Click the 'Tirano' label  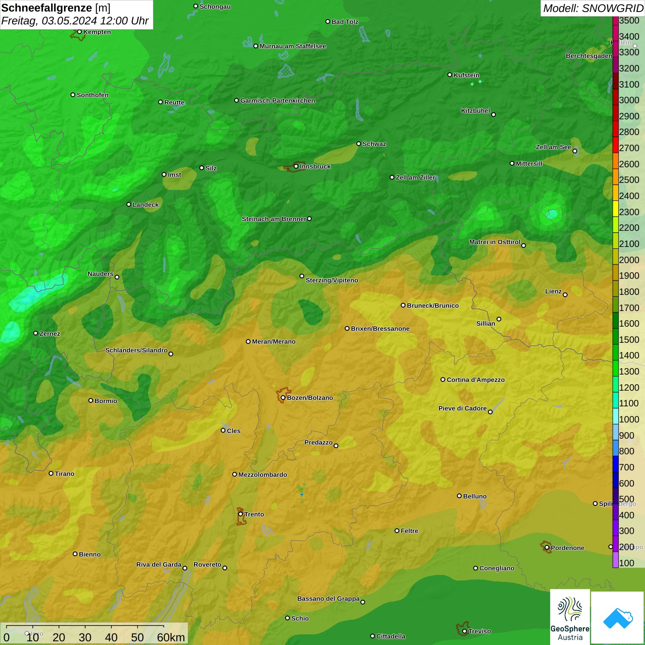tap(64, 474)
